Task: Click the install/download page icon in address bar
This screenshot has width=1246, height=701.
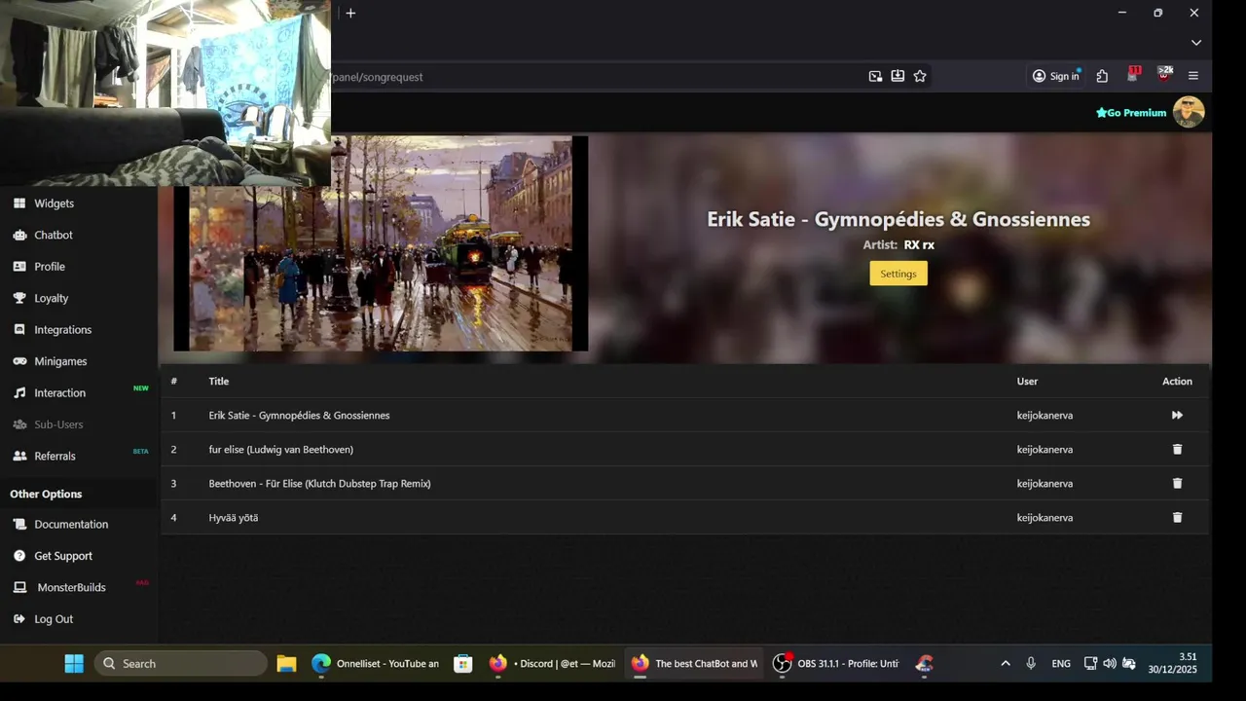Action: tap(898, 76)
